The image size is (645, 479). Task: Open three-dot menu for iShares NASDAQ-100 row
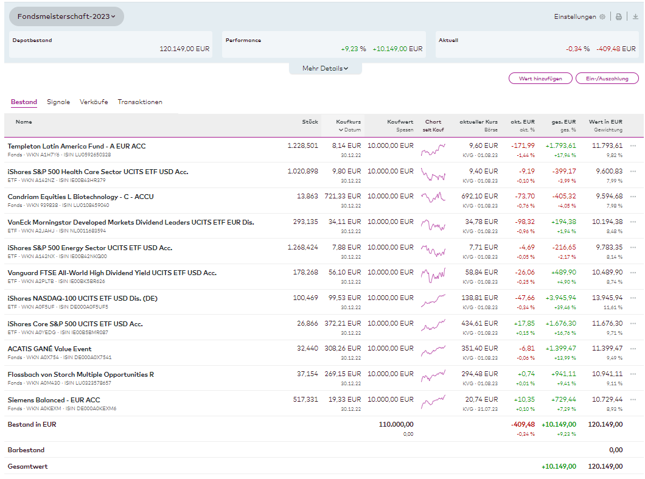pos(633,298)
